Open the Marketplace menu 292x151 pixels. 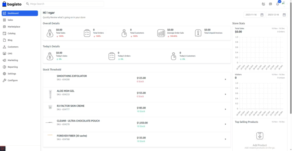[20, 27]
